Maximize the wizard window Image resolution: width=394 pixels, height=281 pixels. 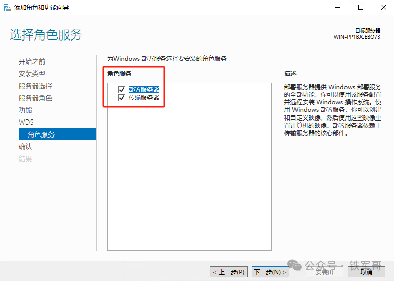pyautogui.click(x=361, y=7)
